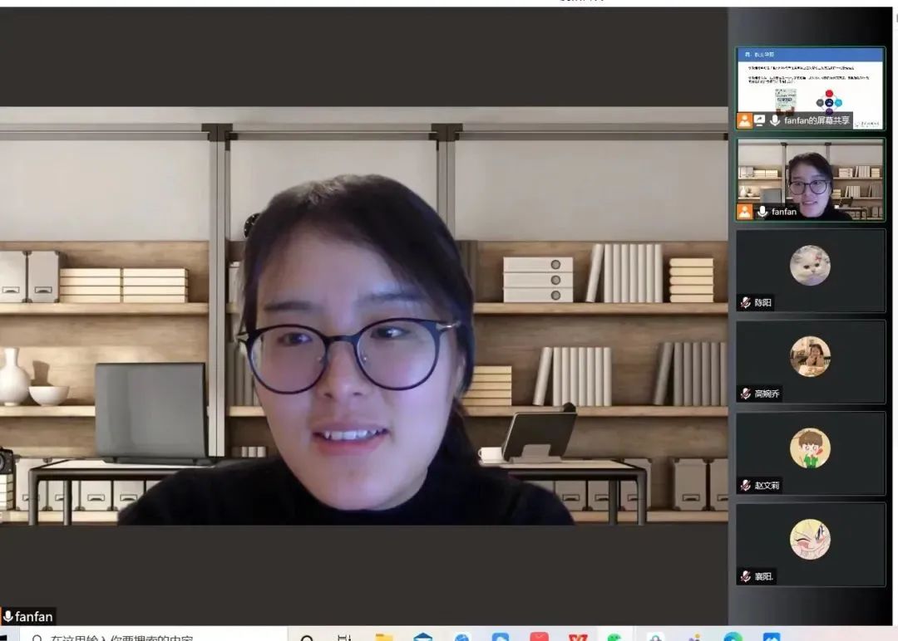Select 陈阳's cat avatar
The height and width of the screenshot is (641, 898).
810,266
